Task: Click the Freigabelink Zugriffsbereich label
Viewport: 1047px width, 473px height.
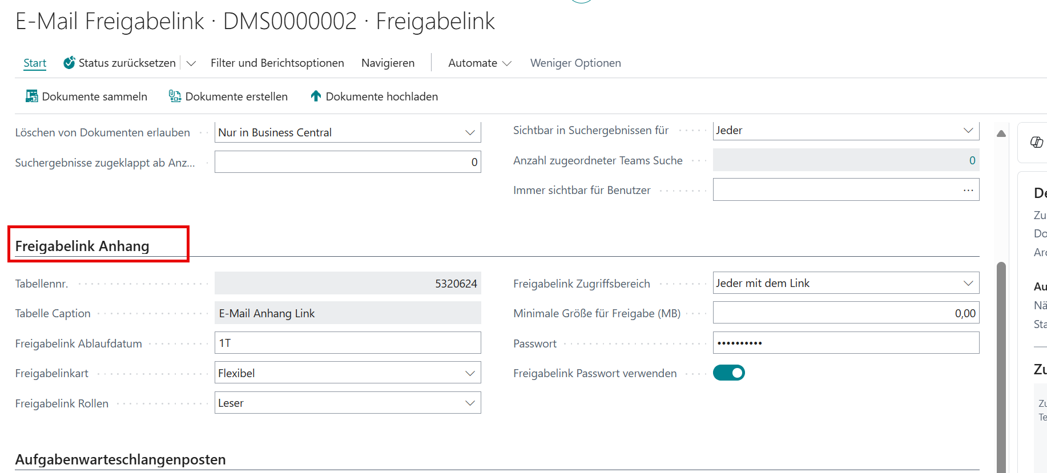Action: pyautogui.click(x=581, y=284)
